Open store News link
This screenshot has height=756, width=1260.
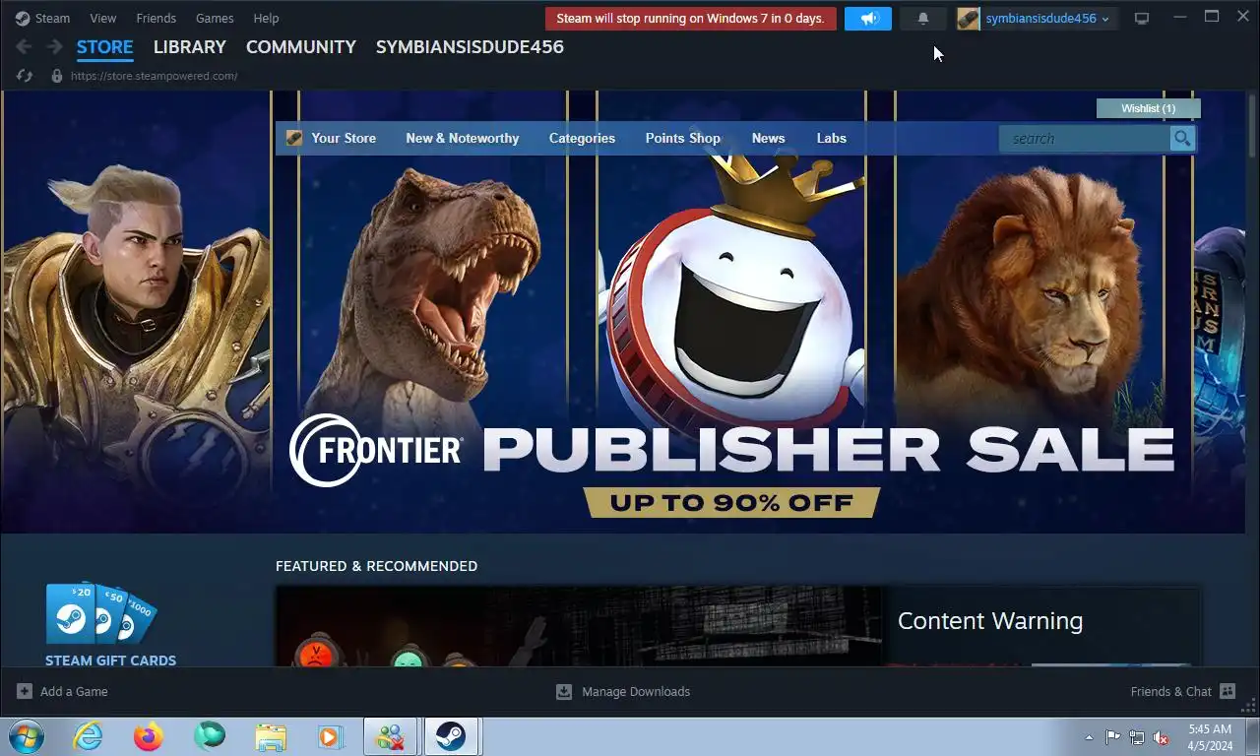pyautogui.click(x=768, y=138)
